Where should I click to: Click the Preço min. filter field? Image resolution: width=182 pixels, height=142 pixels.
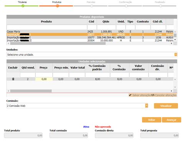tap(61, 75)
